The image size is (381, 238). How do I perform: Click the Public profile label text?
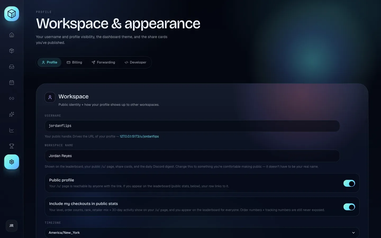62,180
